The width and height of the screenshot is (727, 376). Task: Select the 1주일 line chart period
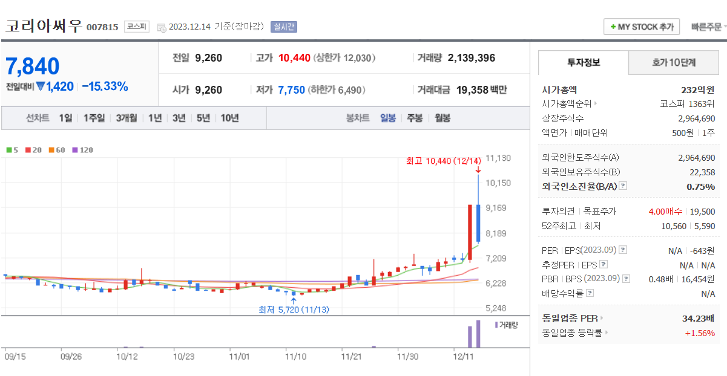(x=94, y=118)
